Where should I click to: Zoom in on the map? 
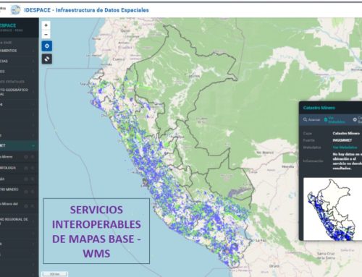[46, 25]
